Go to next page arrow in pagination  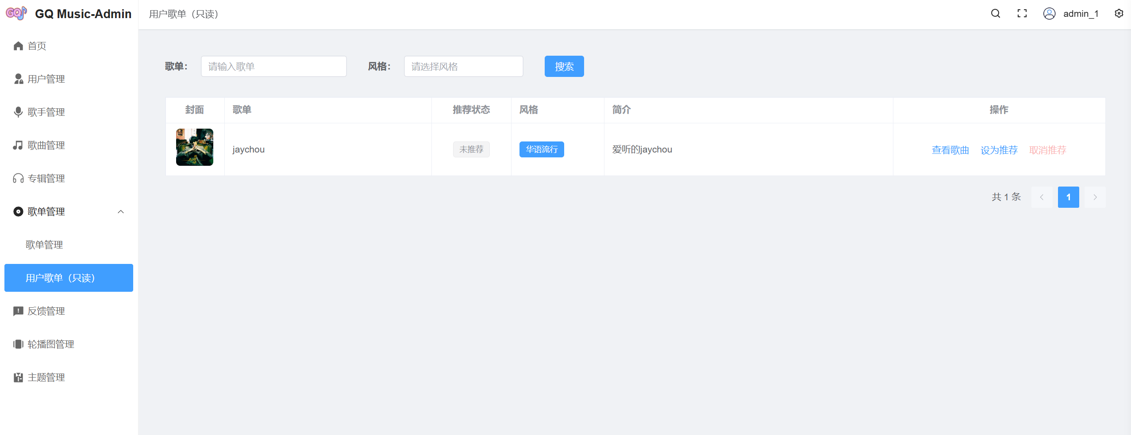[1095, 197]
